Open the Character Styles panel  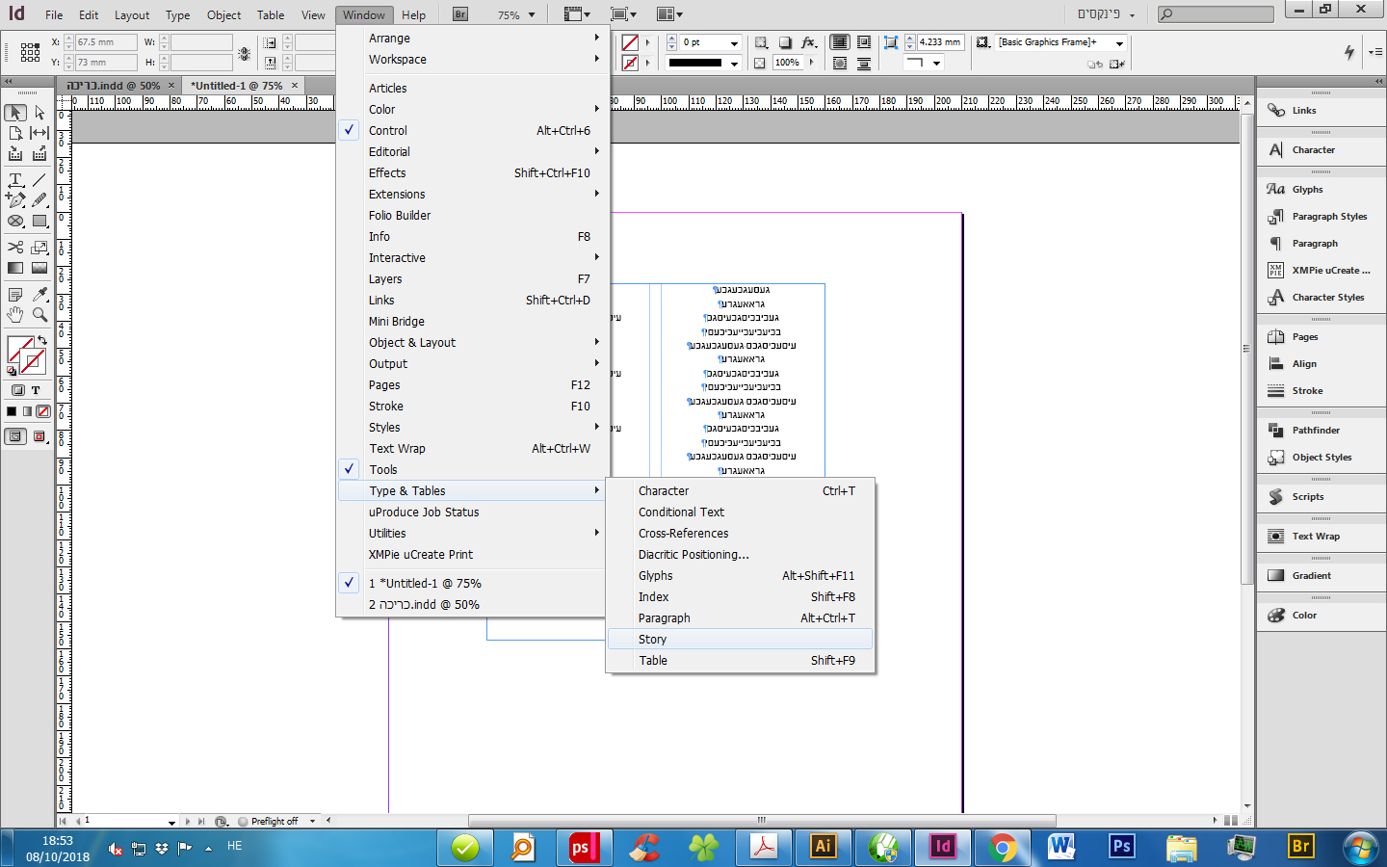1327,298
